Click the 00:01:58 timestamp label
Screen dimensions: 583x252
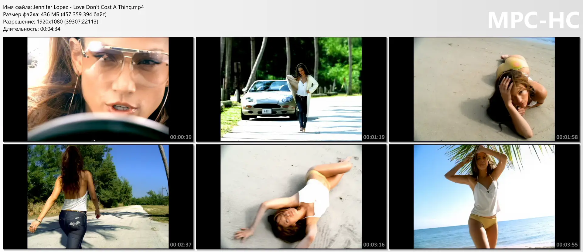(567, 137)
